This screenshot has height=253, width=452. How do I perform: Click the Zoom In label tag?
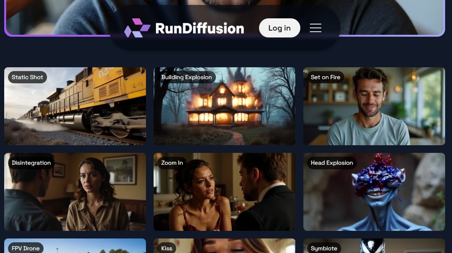172,163
